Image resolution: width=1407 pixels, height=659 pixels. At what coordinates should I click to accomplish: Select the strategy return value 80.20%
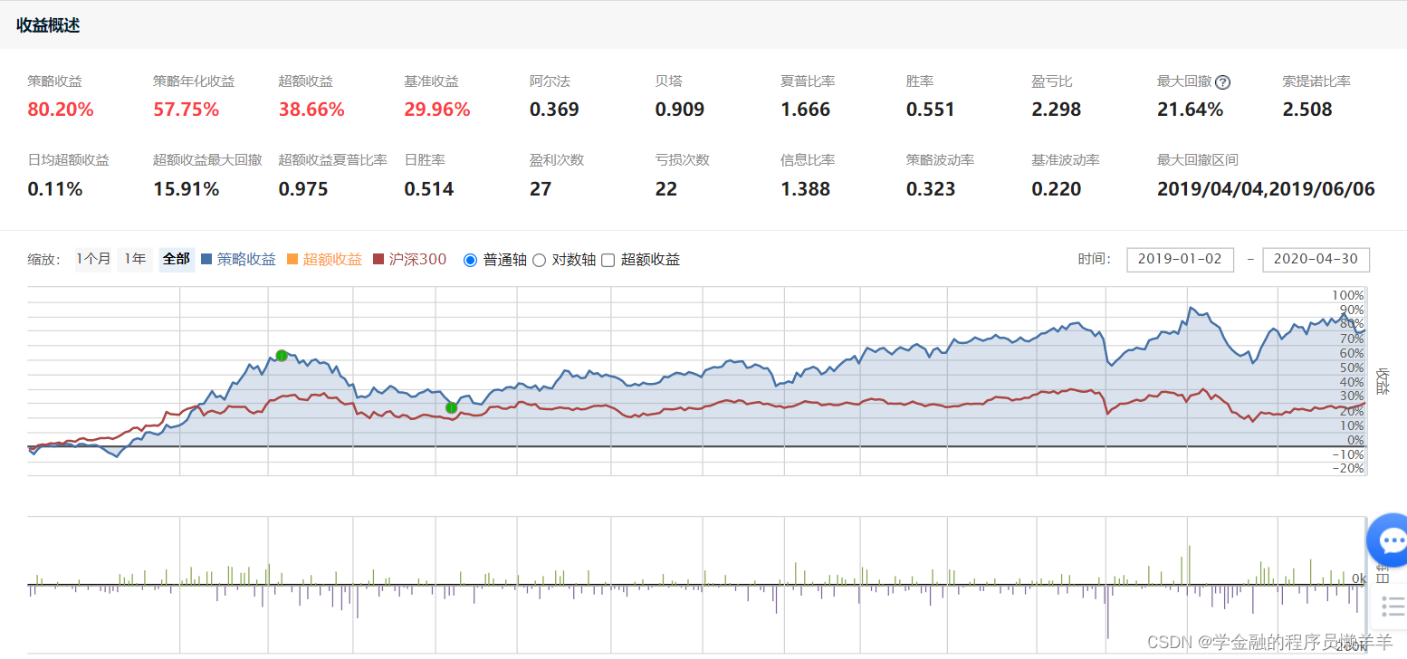point(61,110)
